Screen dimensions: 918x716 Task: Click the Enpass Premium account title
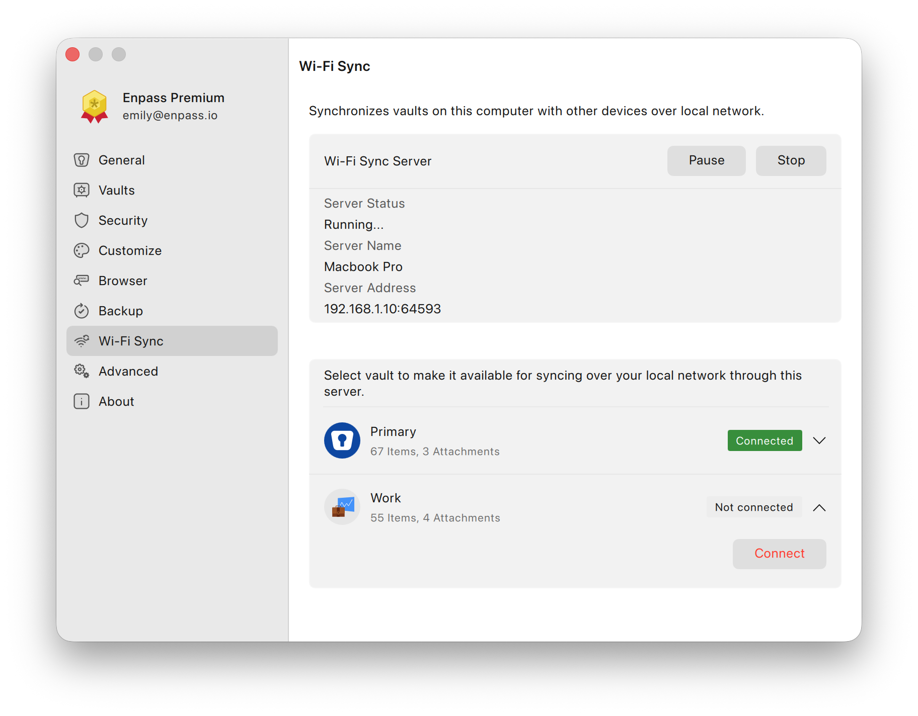coord(174,98)
